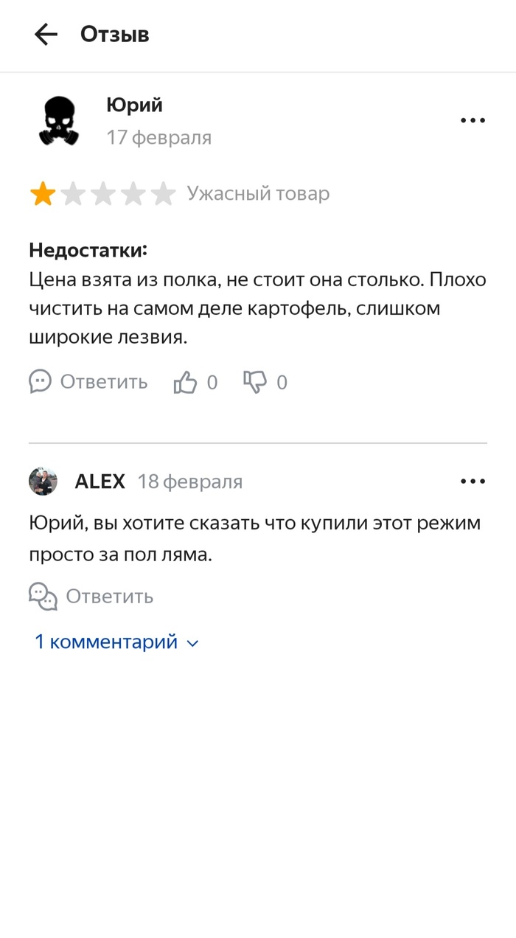Open reviewer name Юрий

click(x=134, y=105)
